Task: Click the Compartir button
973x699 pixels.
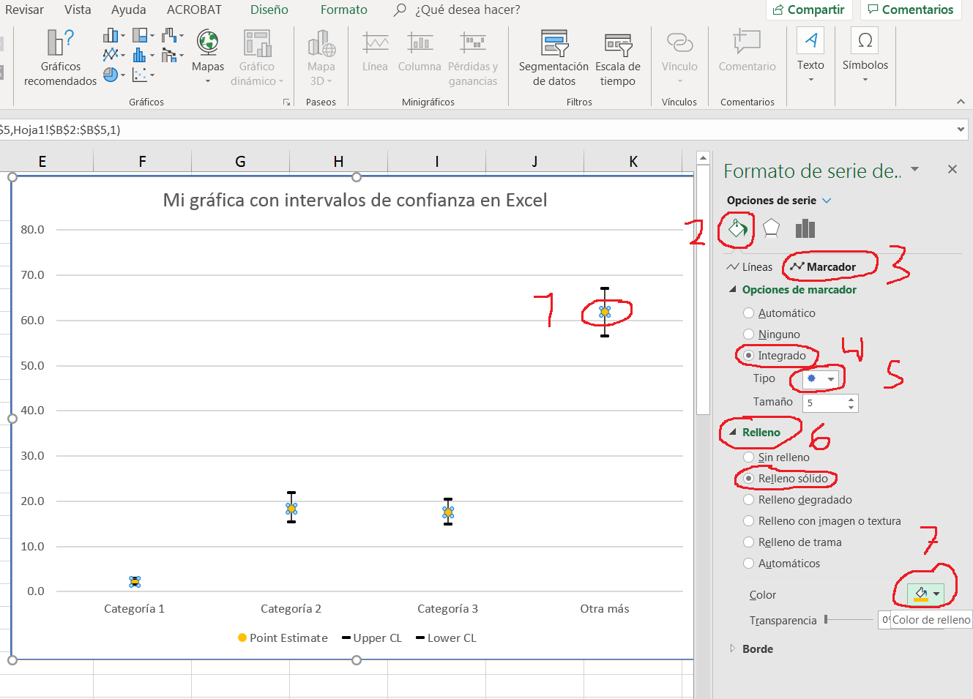Action: (809, 10)
